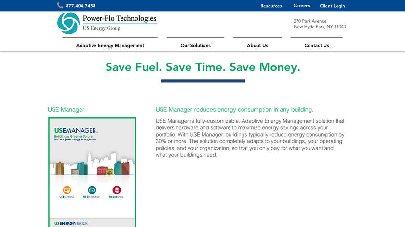
Task: Click the green USE Manager heading
Action: pyautogui.click(x=66, y=110)
